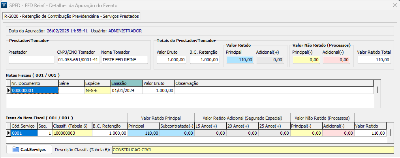Click the row indicator arrow in Notas Fiscais grid
The width and height of the screenshot is (400, 158).
pyautogui.click(x=9, y=90)
